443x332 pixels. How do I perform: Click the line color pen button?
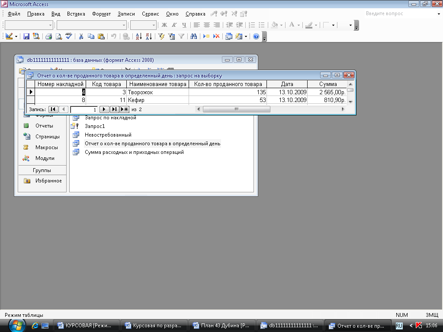click(x=309, y=25)
